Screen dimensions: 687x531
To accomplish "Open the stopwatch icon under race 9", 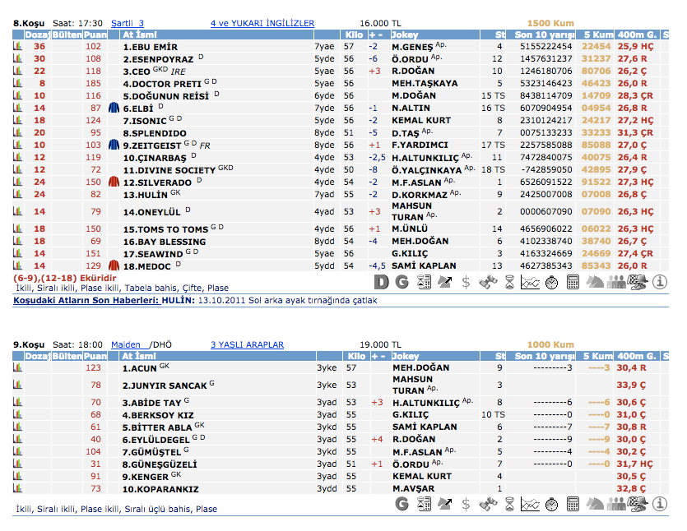I will (552, 503).
